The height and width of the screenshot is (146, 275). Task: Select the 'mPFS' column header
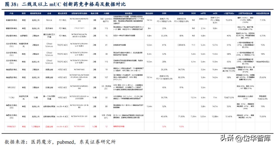(203, 13)
